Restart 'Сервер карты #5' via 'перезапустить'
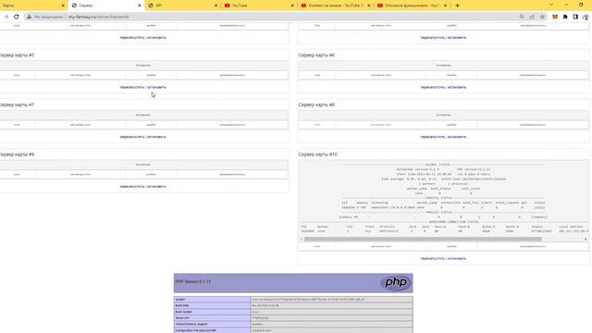 132,87
